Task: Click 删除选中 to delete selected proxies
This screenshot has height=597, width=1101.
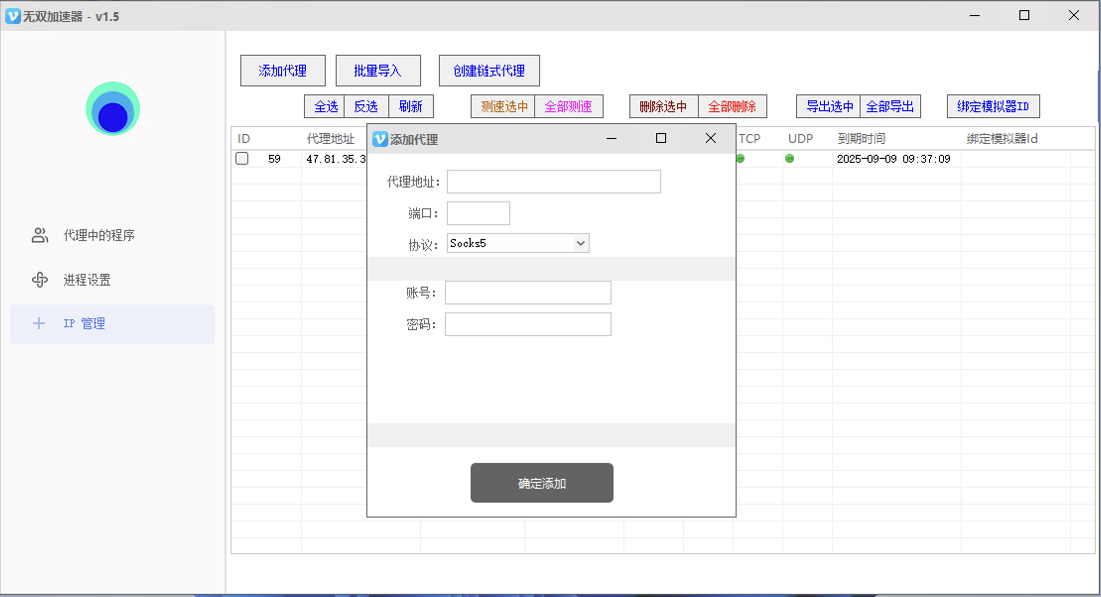Action: [x=663, y=106]
